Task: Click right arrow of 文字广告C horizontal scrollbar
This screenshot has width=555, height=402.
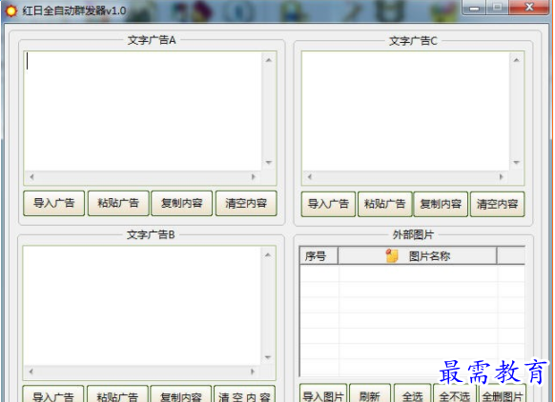Action: tap(501, 177)
